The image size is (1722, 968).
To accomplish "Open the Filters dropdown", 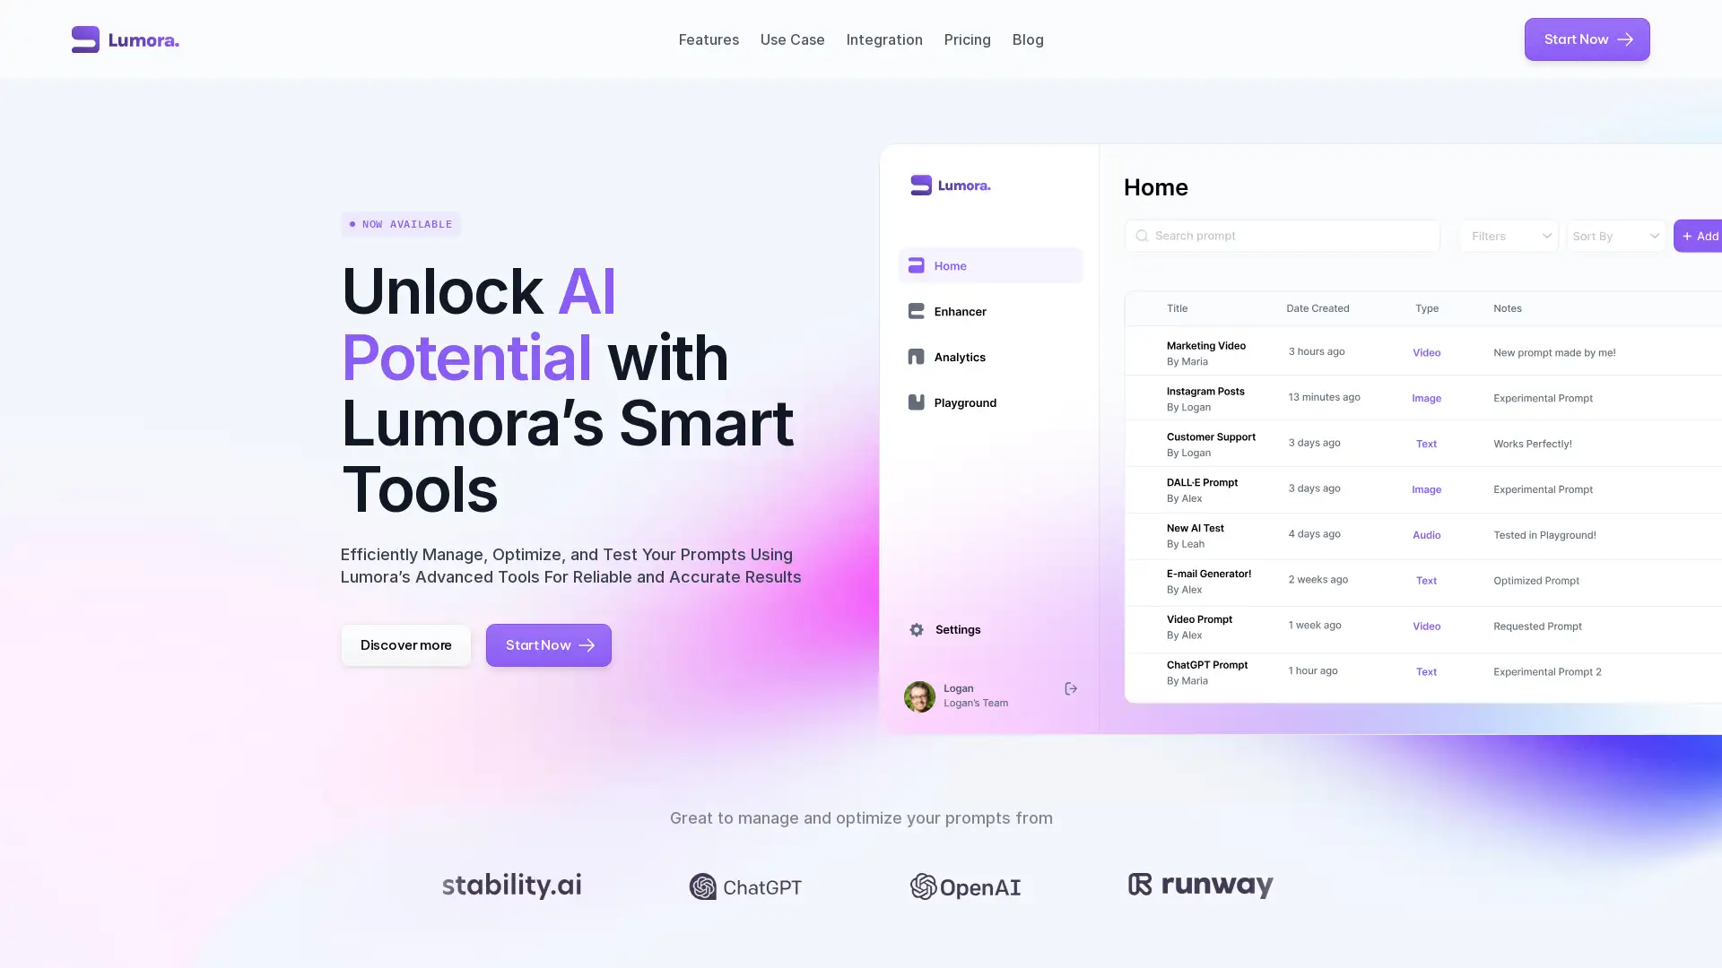I will pos(1508,235).
